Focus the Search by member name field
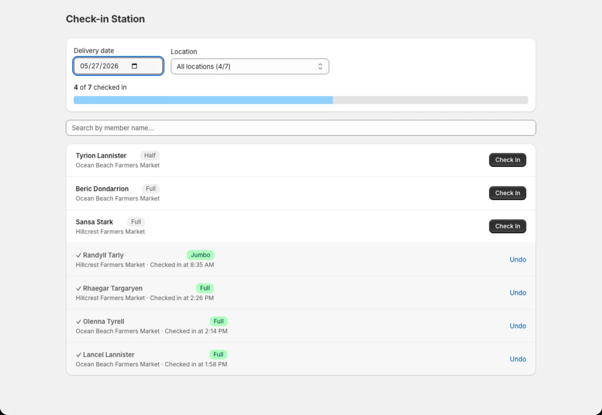The width and height of the screenshot is (602, 415). coord(301,128)
